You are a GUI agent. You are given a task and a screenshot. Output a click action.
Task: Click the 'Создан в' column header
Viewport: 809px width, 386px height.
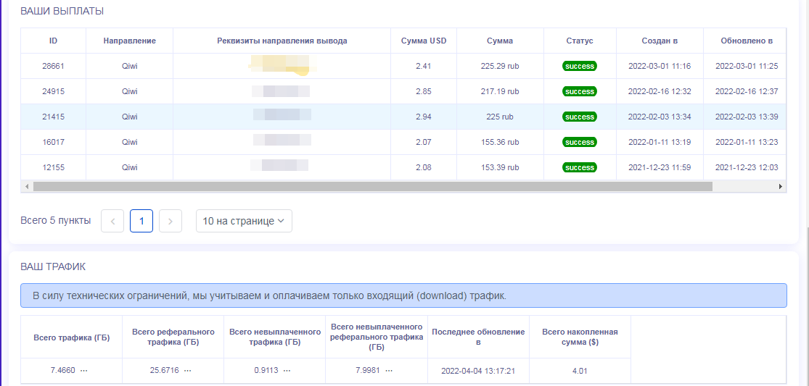(660, 41)
